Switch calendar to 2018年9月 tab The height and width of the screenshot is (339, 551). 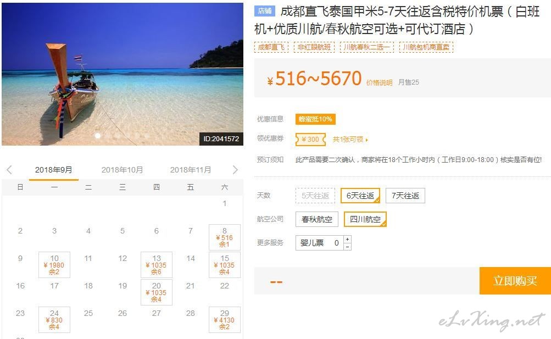tap(53, 170)
